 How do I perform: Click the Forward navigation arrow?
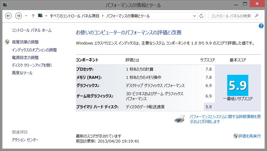point(18,16)
